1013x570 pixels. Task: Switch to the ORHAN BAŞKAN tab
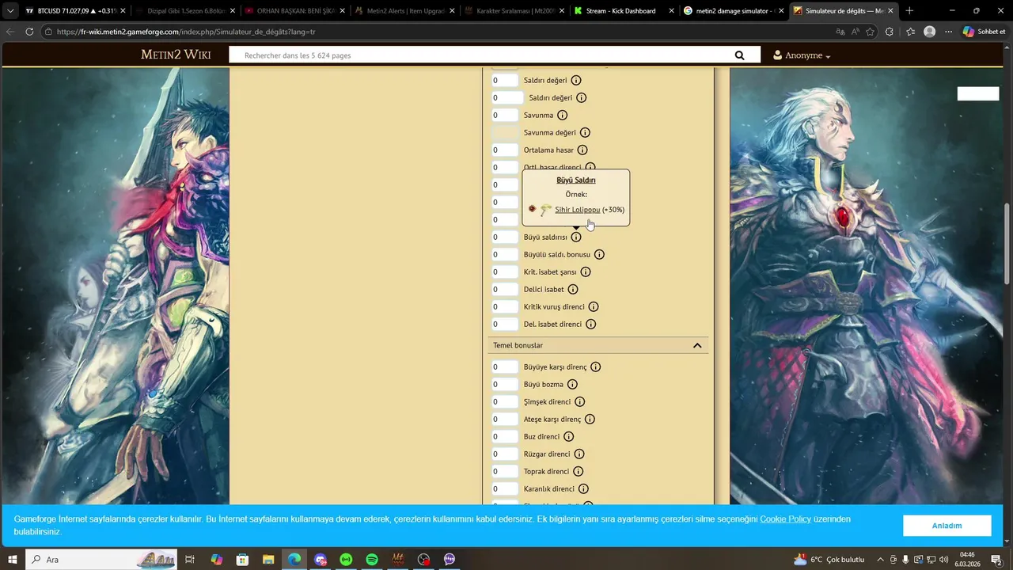click(294, 11)
